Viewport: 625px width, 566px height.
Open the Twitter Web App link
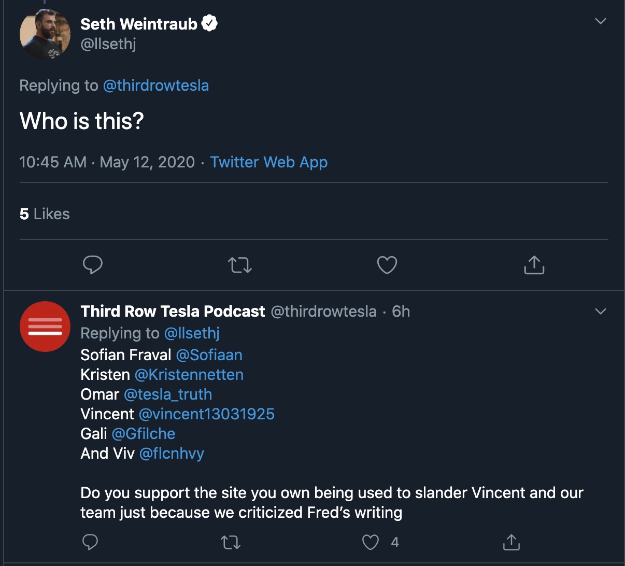tap(268, 162)
